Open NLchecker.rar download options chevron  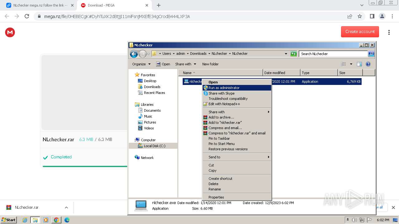[x=66, y=208]
